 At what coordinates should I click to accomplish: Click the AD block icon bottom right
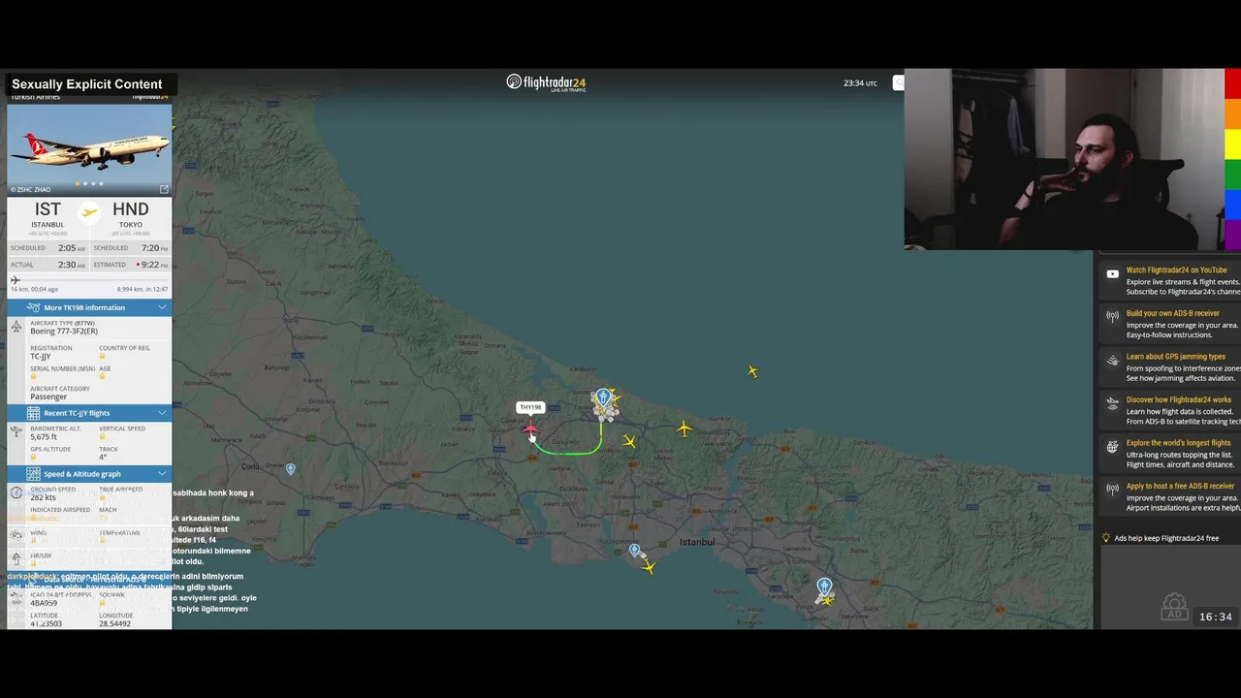click(1174, 607)
